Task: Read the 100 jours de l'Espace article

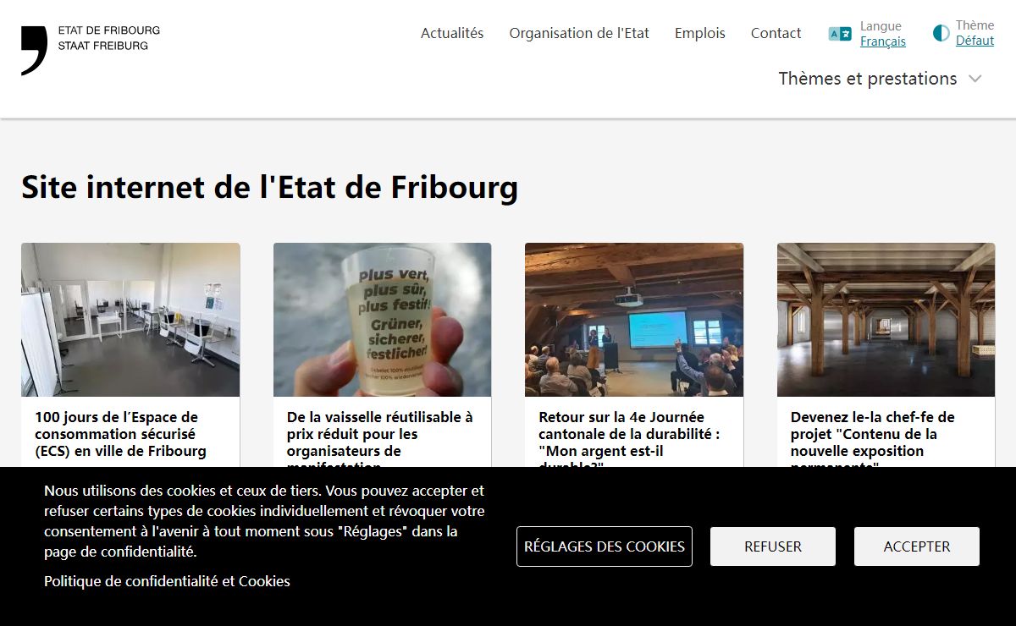Action: [x=120, y=434]
